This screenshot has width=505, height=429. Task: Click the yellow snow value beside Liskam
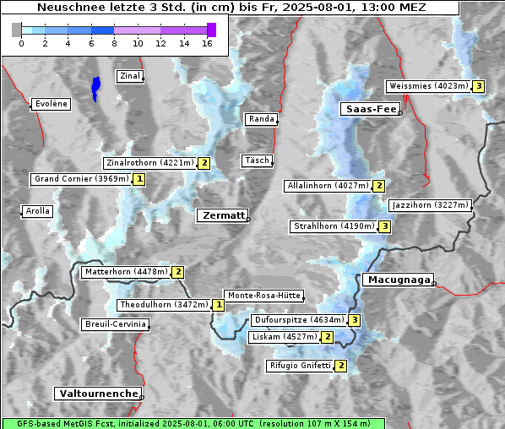(x=327, y=337)
